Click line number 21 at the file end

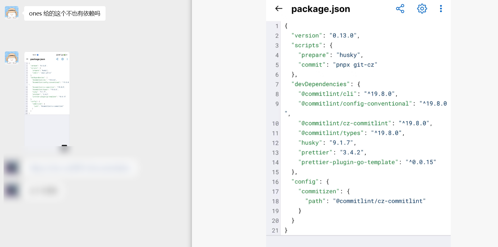[276, 231]
